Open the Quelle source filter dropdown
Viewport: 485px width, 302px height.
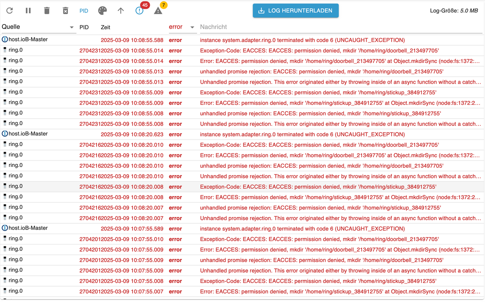(x=38, y=27)
